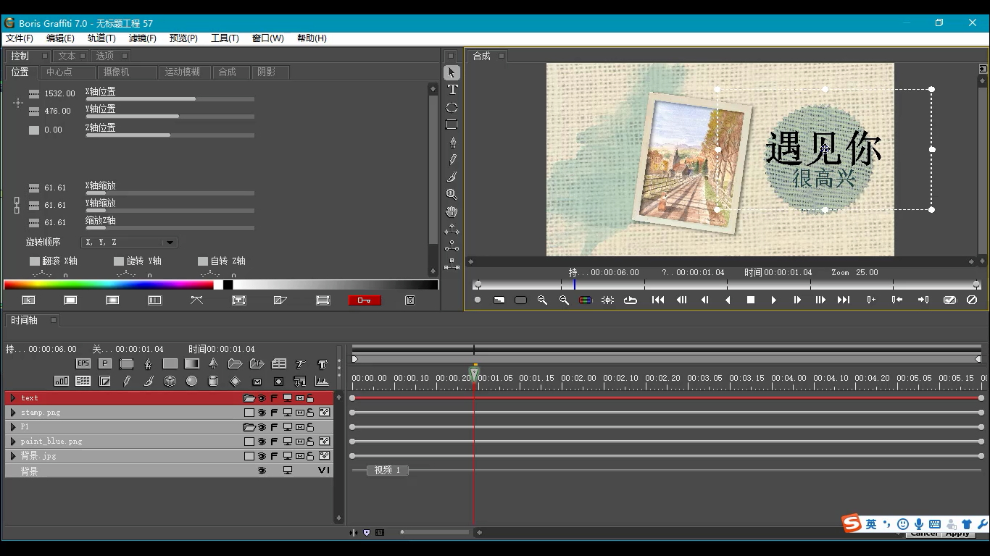Add an EPS media track

pyautogui.click(x=83, y=363)
